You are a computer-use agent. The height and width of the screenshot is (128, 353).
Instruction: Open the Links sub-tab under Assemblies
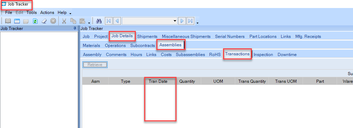pyautogui.click(x=151, y=55)
